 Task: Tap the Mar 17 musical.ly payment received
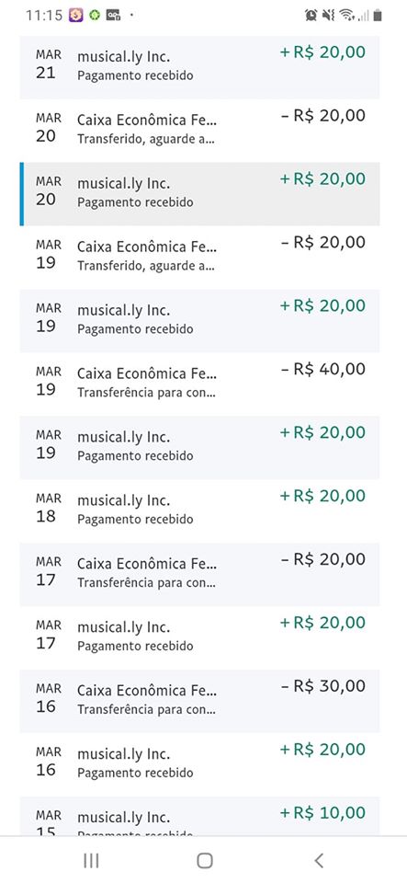point(199,637)
